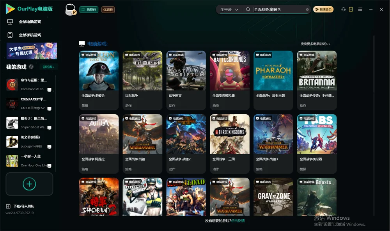Expand the 全平台 platform dropdown
390x231 pixels.
pyautogui.click(x=229, y=9)
